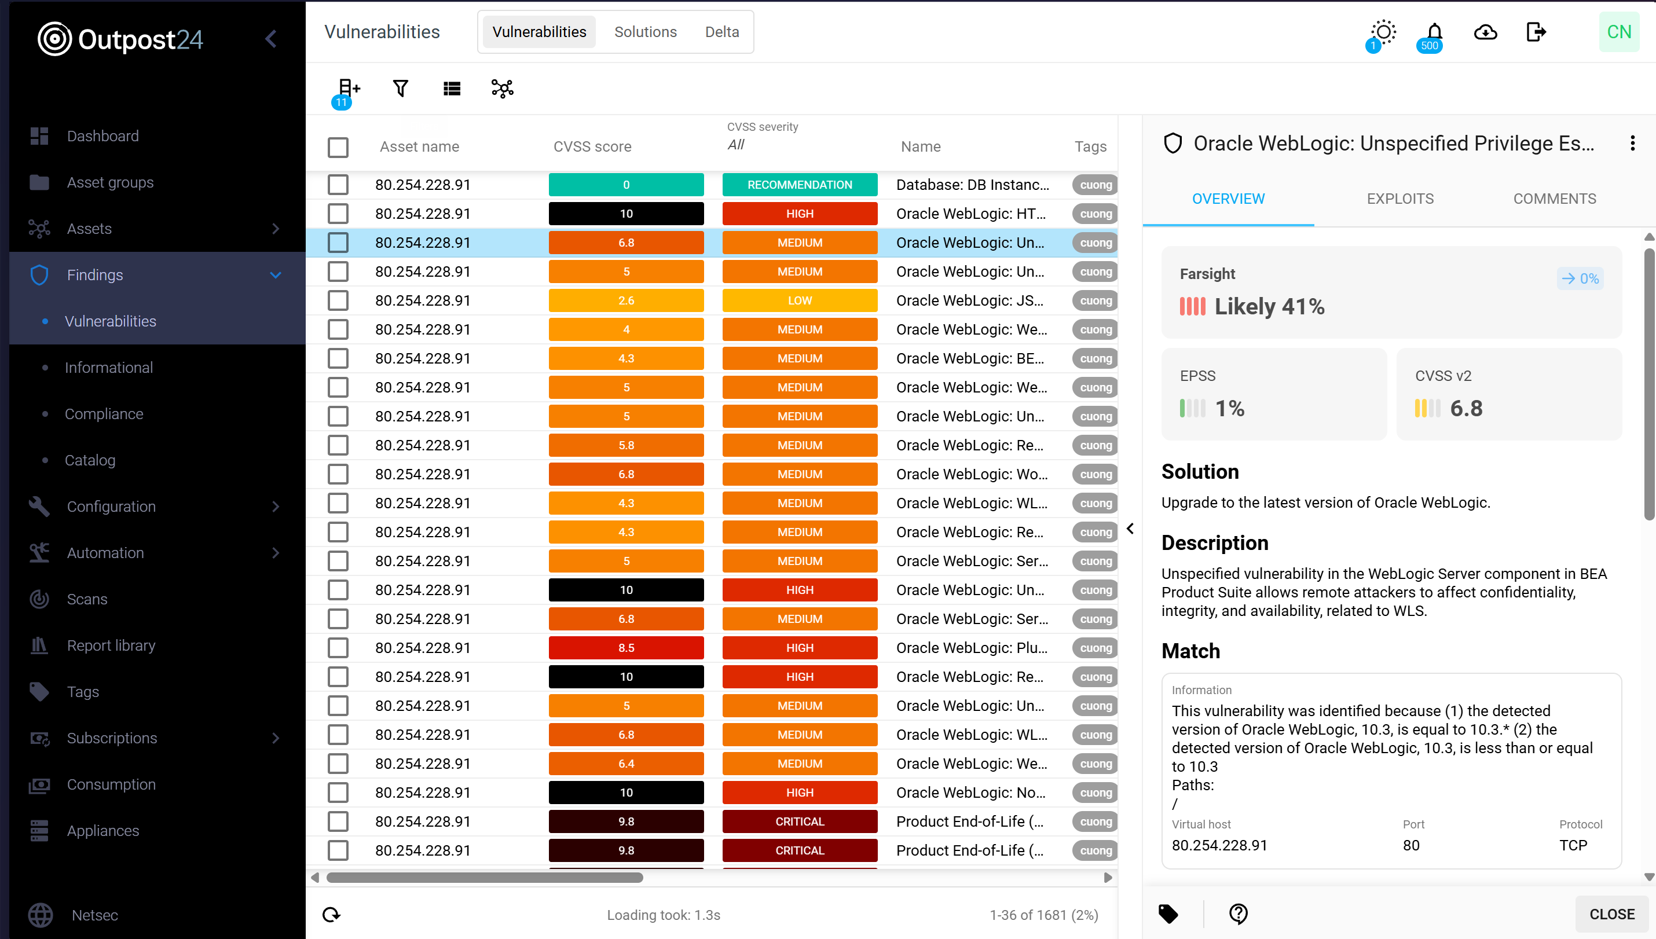Screen dimensions: 1656x939
Task: Click the tag icon in details panel footer
Action: [1168, 913]
